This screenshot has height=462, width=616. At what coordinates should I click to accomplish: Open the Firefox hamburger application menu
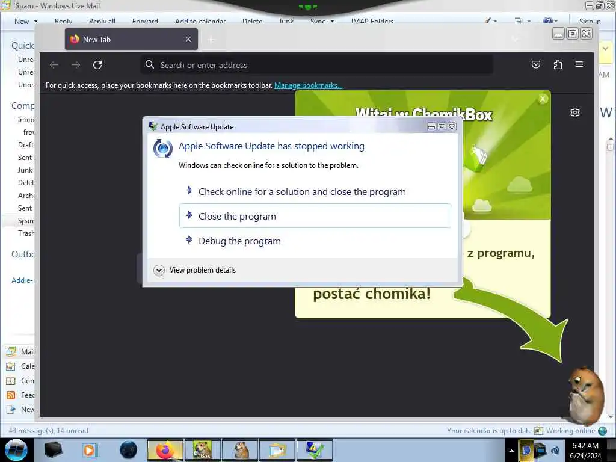pos(579,64)
